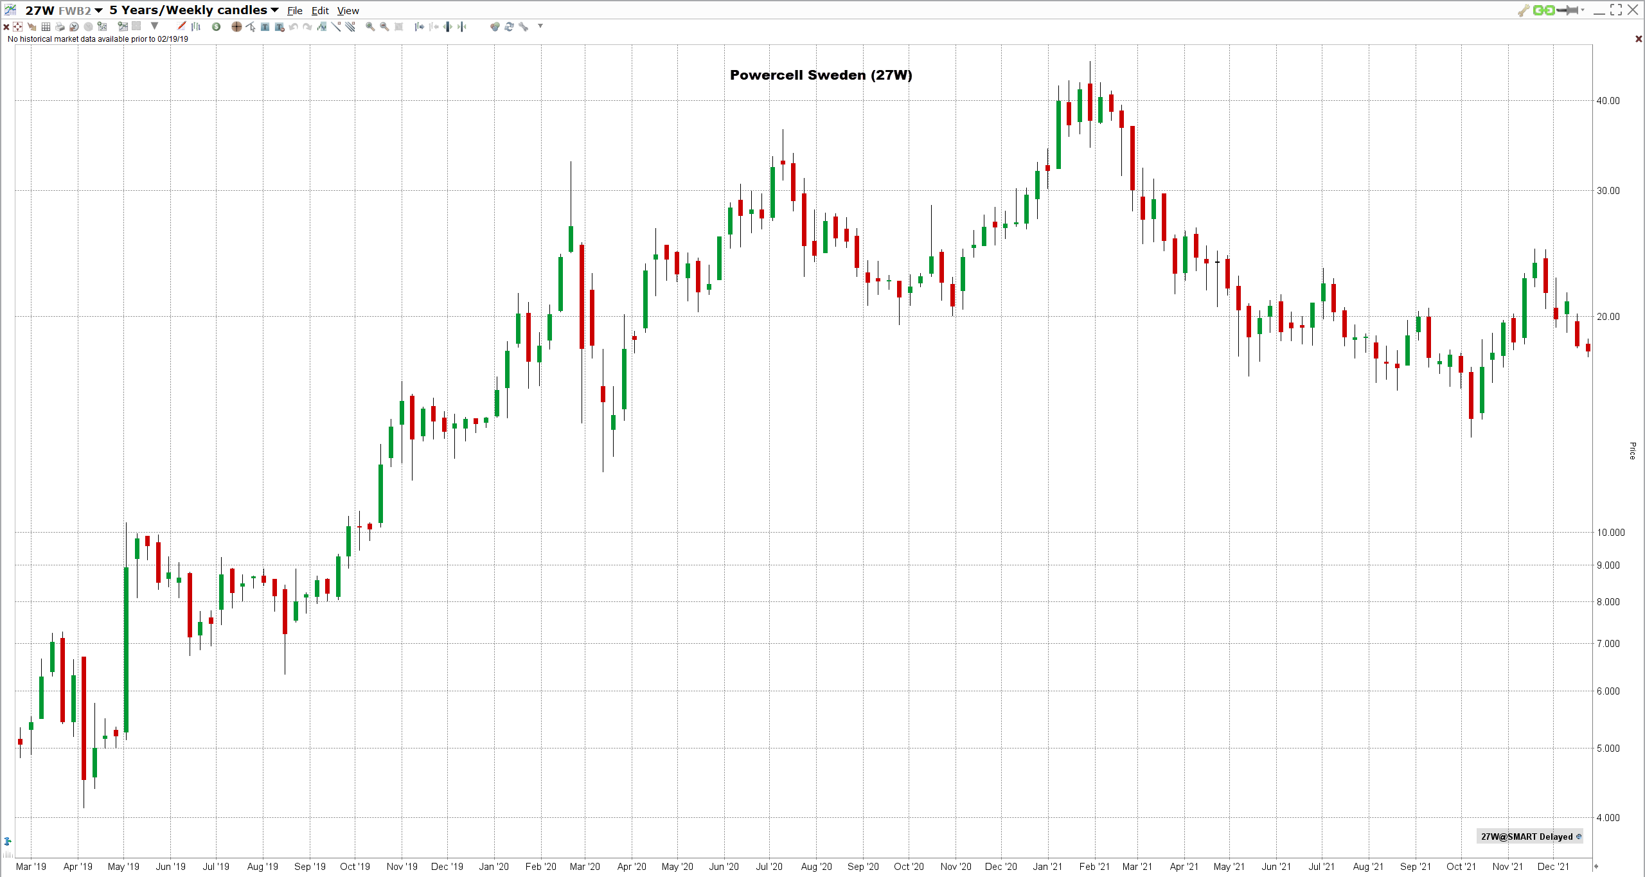
Task: Click the chart-with-plus add study icon
Action: [102, 26]
